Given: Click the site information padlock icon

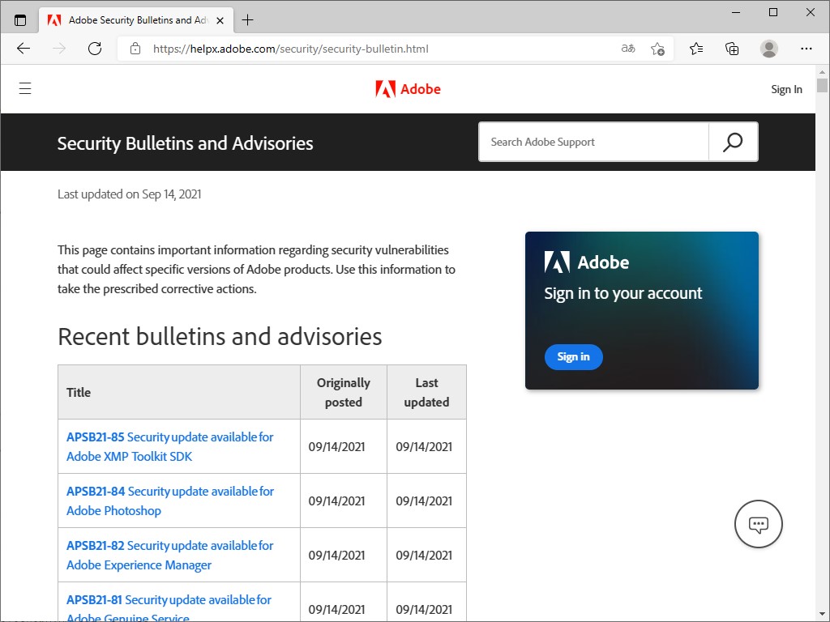Looking at the screenshot, I should coord(135,49).
